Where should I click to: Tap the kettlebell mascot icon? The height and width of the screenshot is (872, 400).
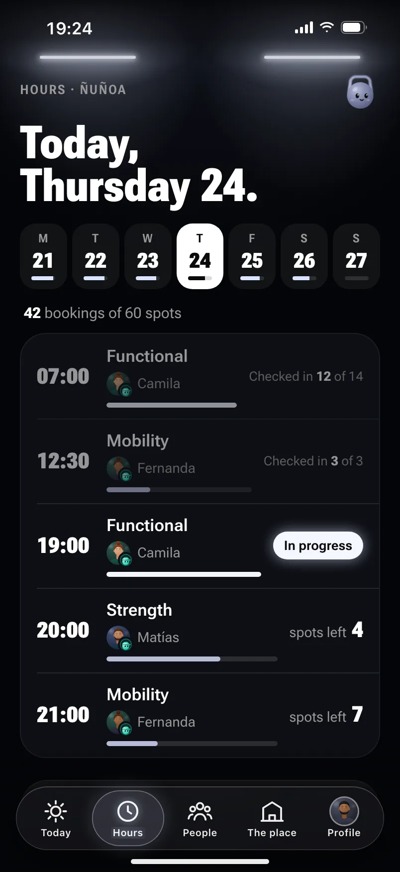(360, 92)
